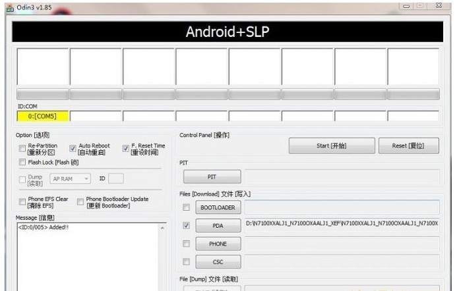Open the AP RAM dropdown
The image size is (461, 291).
pyautogui.click(x=71, y=178)
